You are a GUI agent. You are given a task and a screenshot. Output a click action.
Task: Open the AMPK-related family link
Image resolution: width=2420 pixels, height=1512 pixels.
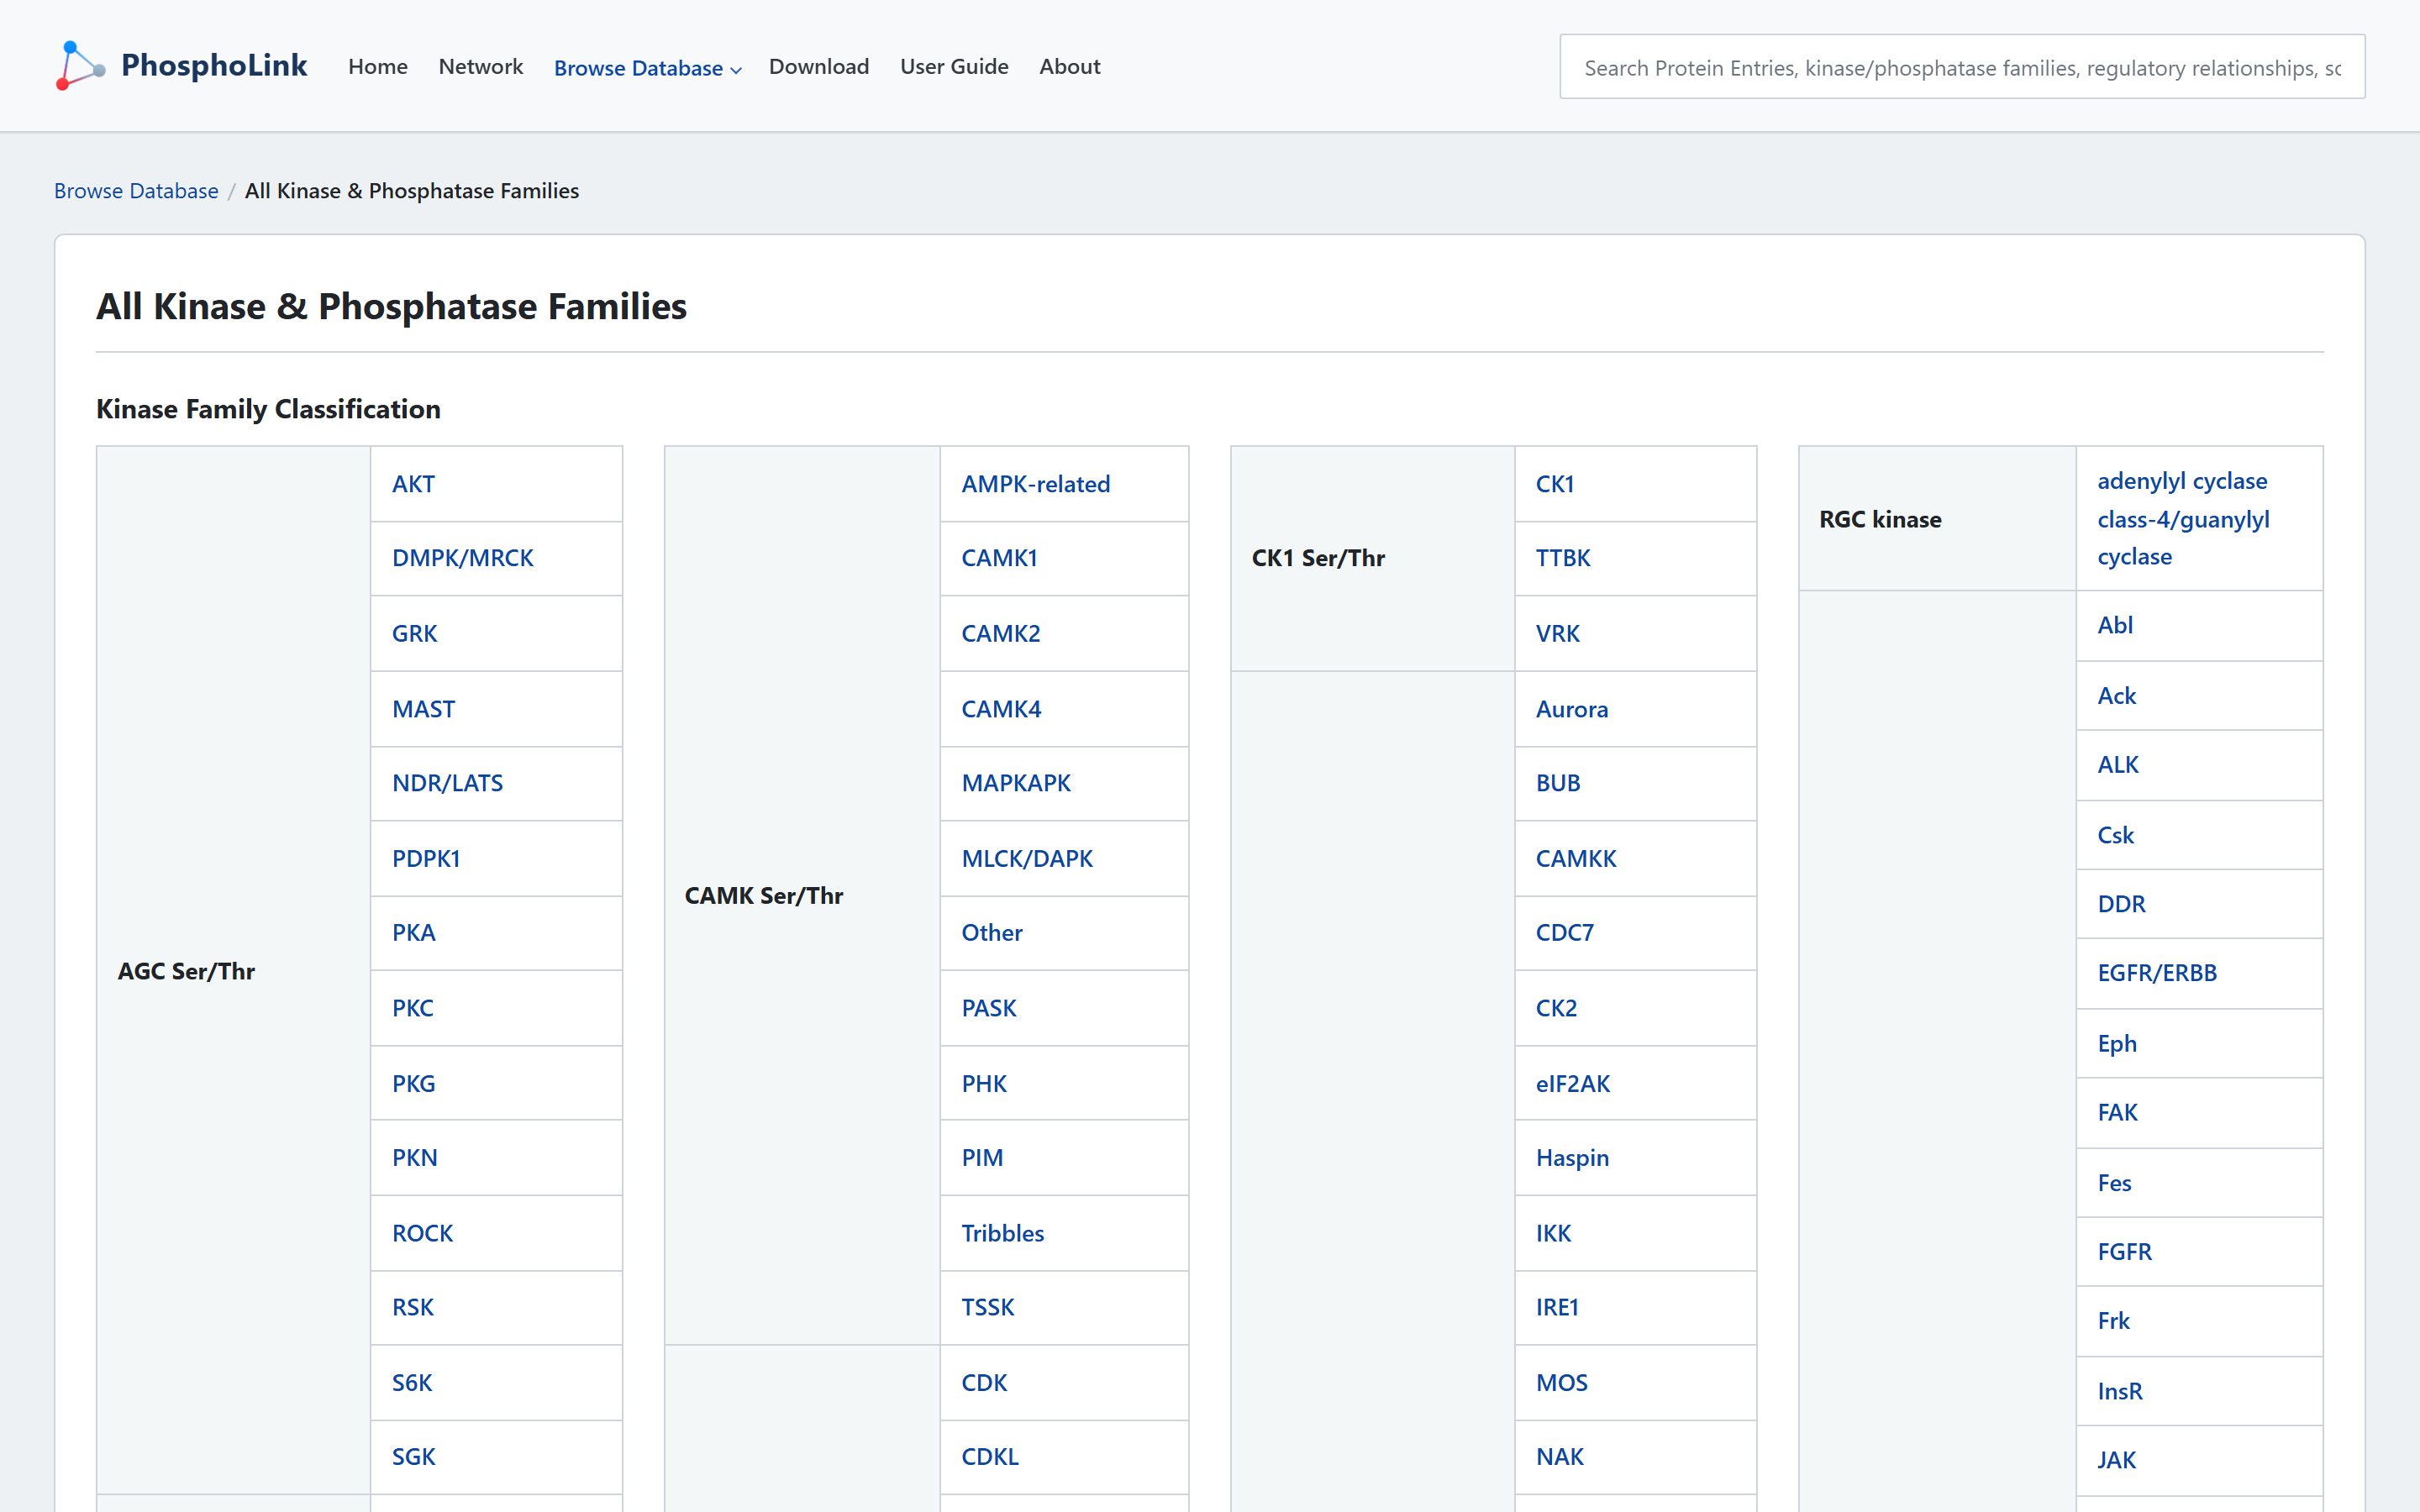coord(1035,484)
